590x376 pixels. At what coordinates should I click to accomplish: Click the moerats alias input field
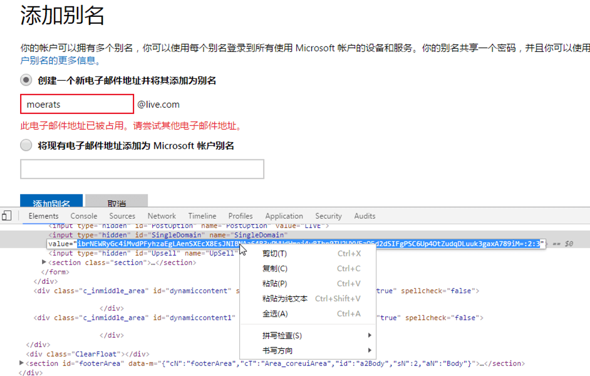coord(77,104)
